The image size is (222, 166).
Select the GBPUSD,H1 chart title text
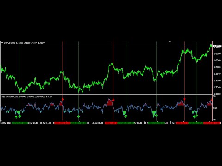9,43
